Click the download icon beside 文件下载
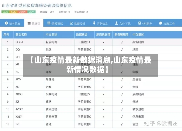Screen dimensions: 182x131 point(116,23)
